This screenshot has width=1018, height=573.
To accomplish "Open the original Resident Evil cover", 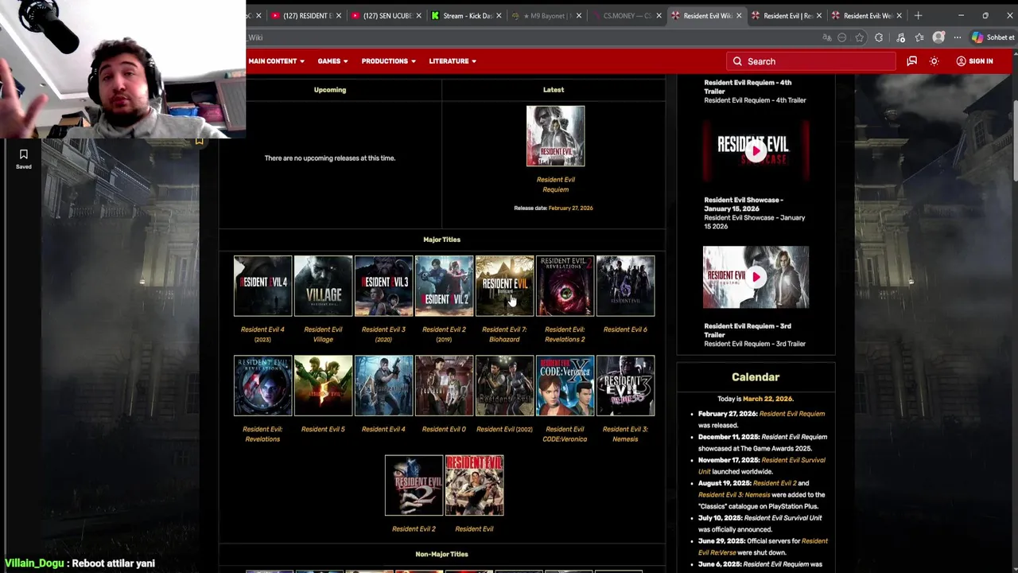I will [x=474, y=485].
